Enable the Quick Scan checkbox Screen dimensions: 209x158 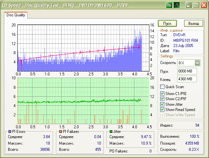click(162, 87)
